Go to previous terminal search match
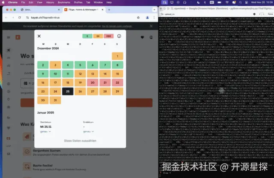 click(x=260, y=14)
